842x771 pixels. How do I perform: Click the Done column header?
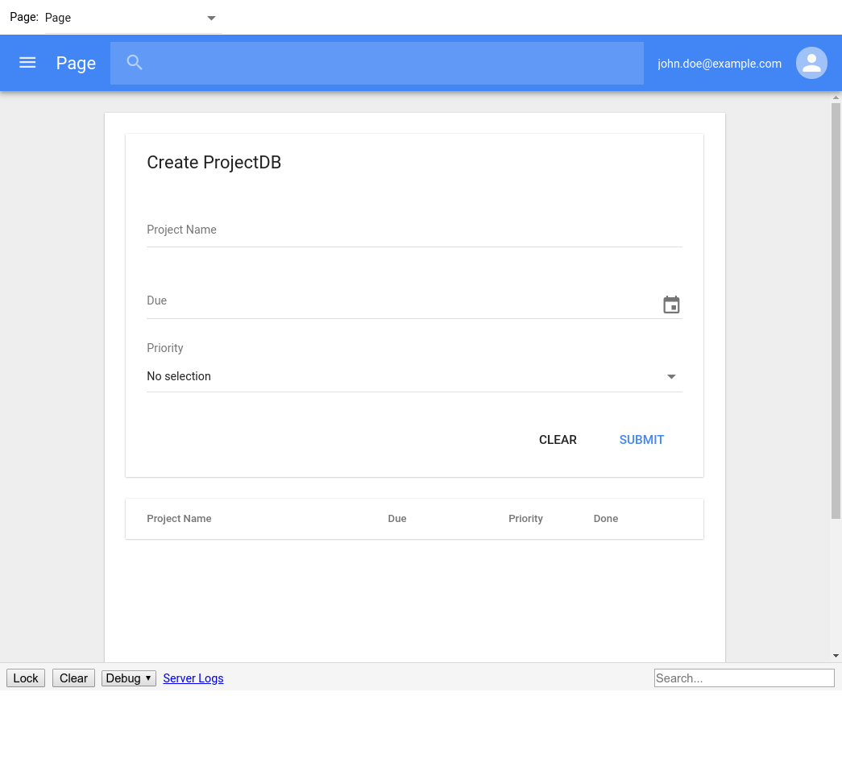pos(606,519)
